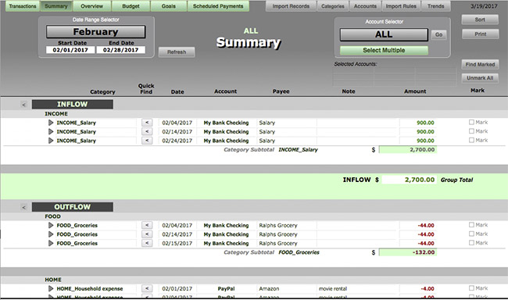This screenshot has width=508, height=300.
Task: Click the Find Marked button
Action: tap(480, 65)
